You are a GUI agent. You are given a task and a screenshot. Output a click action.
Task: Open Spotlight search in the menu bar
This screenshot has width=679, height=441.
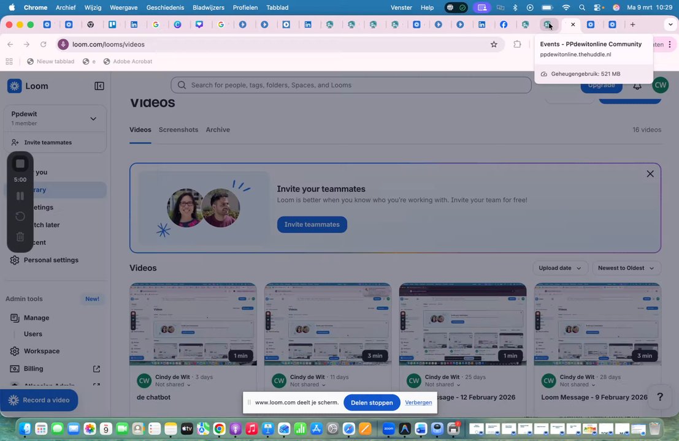point(582,7)
